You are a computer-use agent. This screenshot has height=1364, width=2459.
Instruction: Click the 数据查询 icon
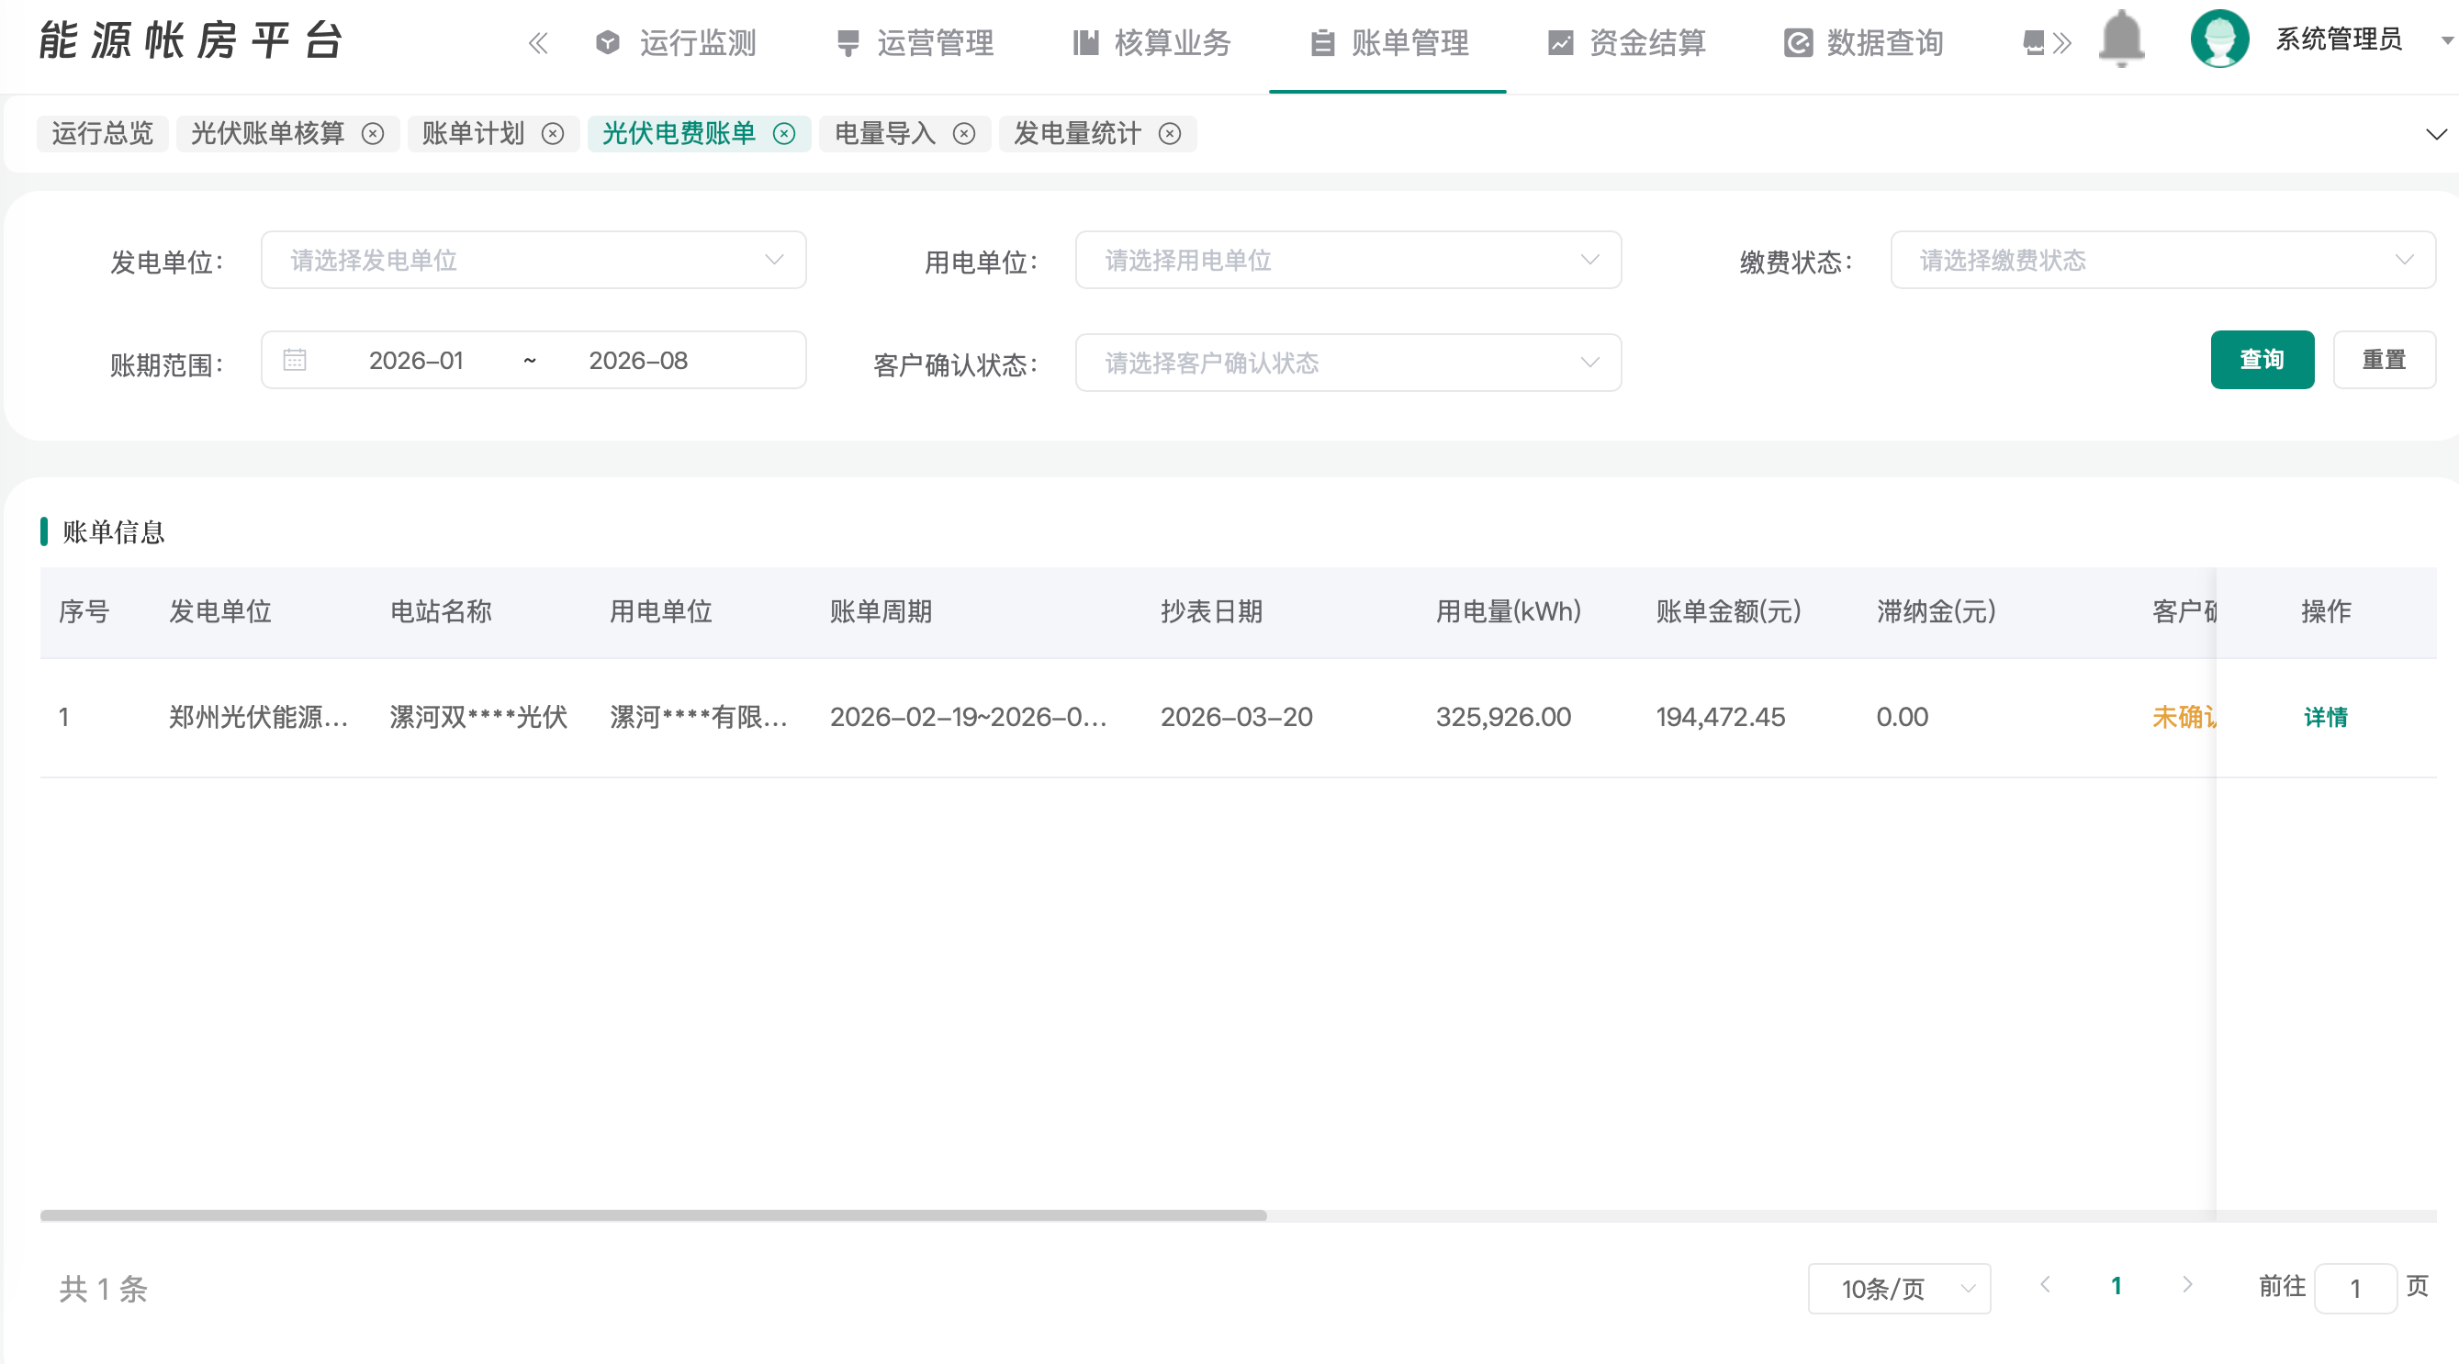coord(1799,43)
